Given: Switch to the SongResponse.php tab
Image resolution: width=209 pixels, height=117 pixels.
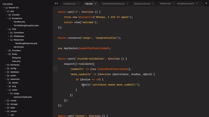Looking at the screenshot, I should (x=185, y=4).
